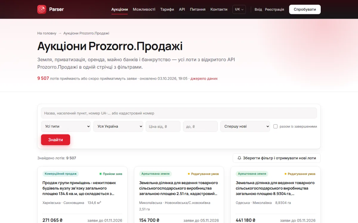Open the 2.51 га land plot lot title

pyautogui.click(x=179, y=188)
